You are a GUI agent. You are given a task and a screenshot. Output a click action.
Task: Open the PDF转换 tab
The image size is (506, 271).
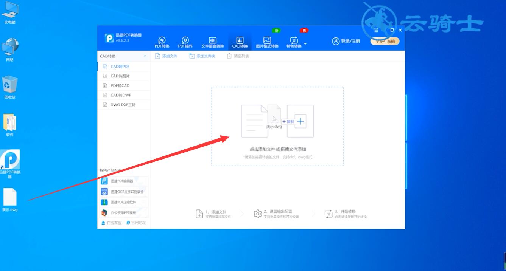(162, 43)
